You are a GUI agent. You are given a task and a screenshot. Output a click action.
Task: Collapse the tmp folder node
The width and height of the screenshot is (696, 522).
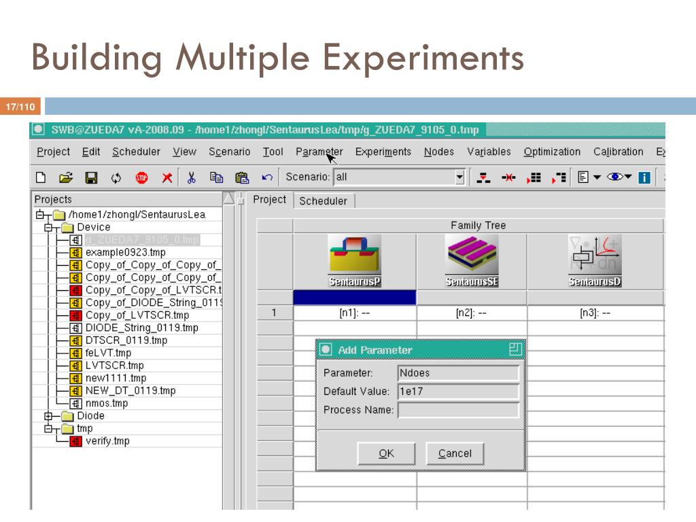coord(48,429)
